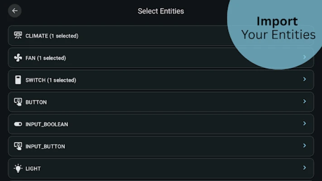This screenshot has width=322, height=181.
Task: Expand the INPUT_BOOLEAN row chevron
Action: coord(304,124)
